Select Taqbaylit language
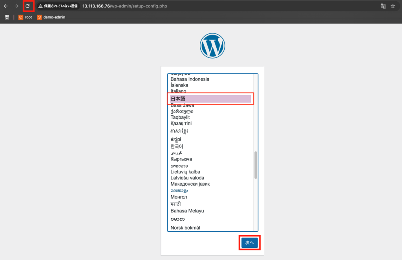 point(210,117)
